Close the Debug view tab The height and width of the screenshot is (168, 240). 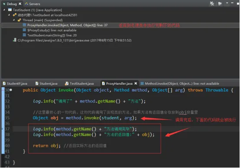tap(20, 4)
